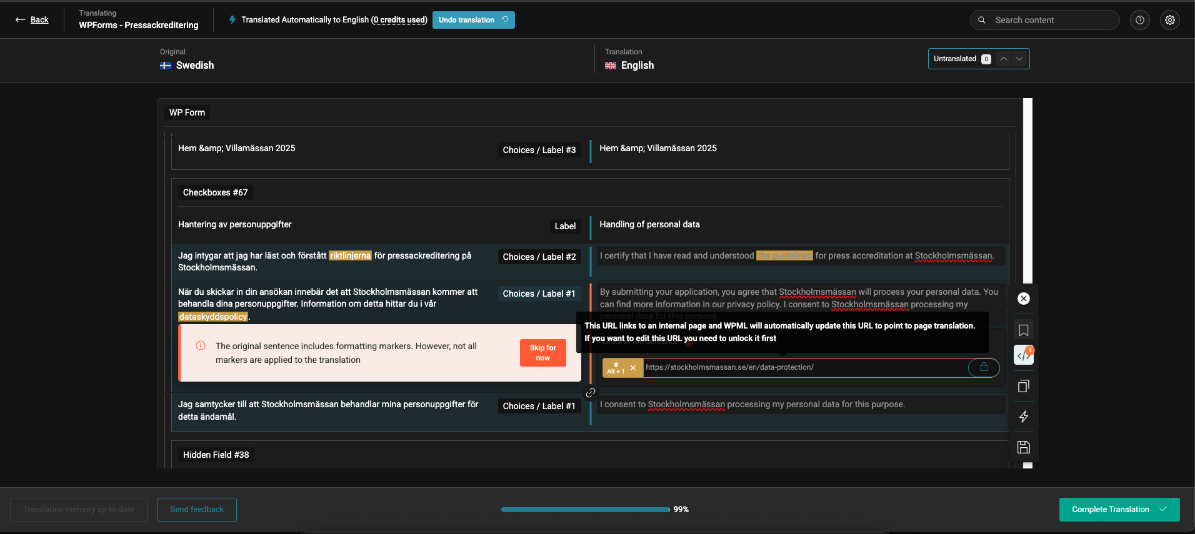Screen dimensions: 1195x534
Task: Click highlighted 'the guidelines' marker in translation
Action: (x=784, y=255)
